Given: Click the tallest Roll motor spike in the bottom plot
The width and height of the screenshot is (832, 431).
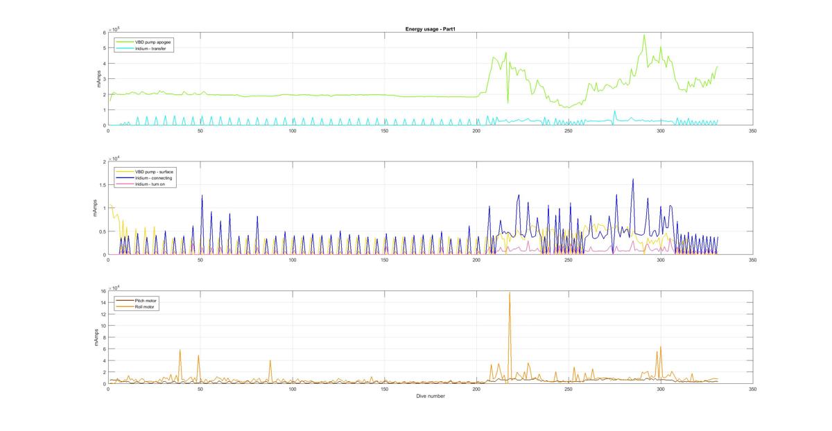Looking at the screenshot, I should (510, 292).
